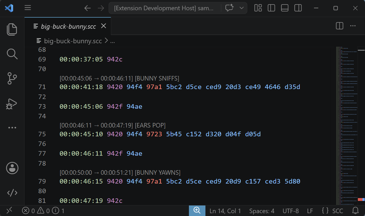Click 942f on line 73

click(x=115, y=106)
